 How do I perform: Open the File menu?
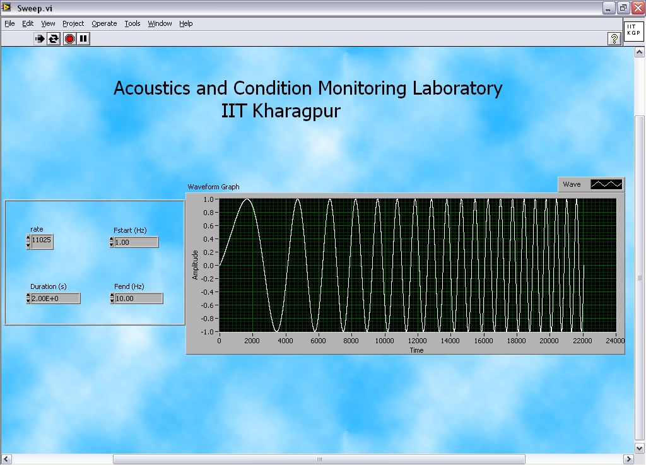pyautogui.click(x=9, y=23)
